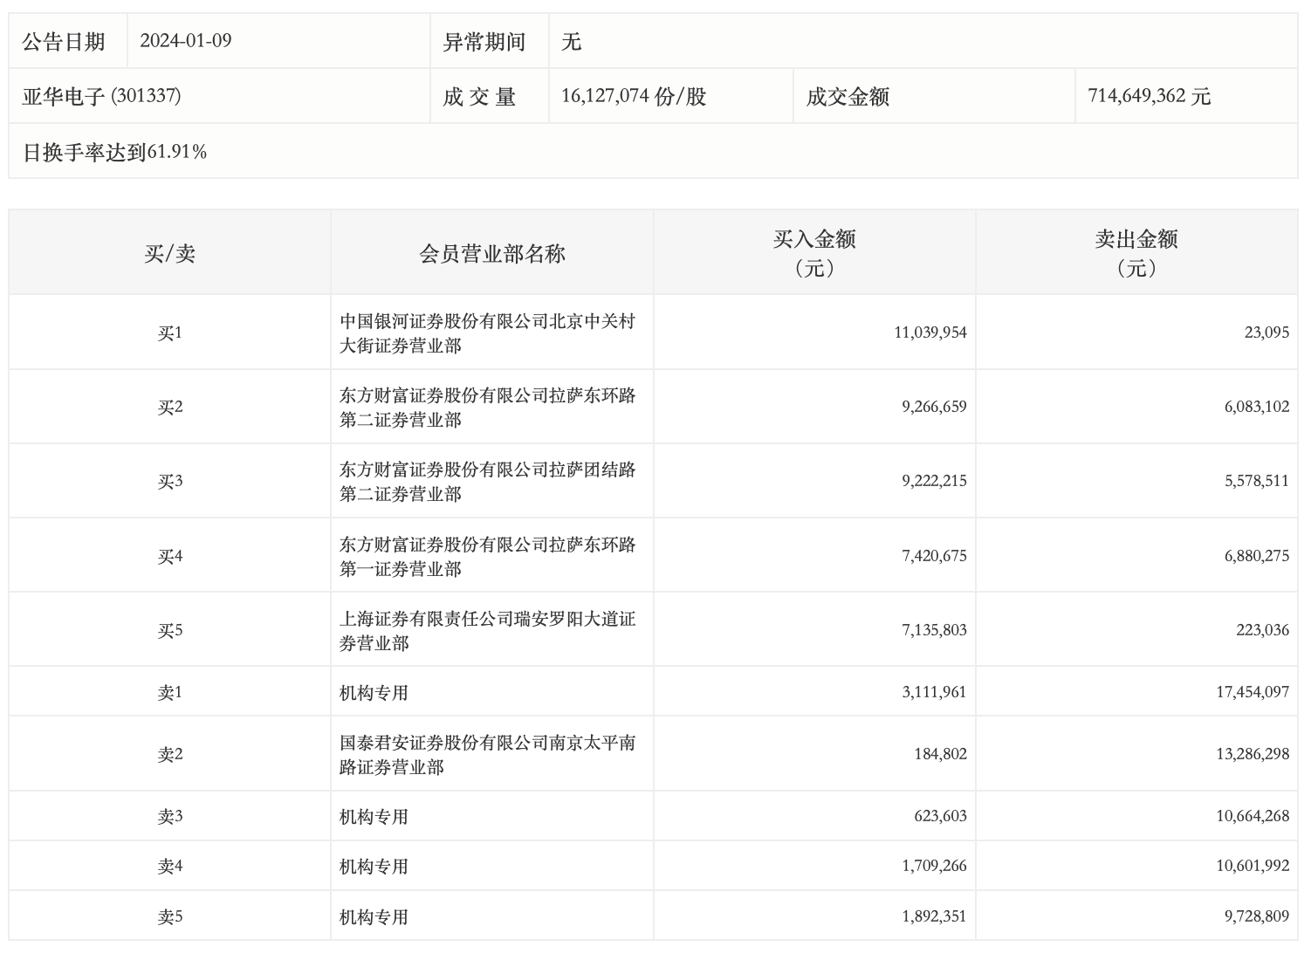Select the stock name 亚华电子 (301337)
This screenshot has height=960, width=1311.
[x=102, y=96]
